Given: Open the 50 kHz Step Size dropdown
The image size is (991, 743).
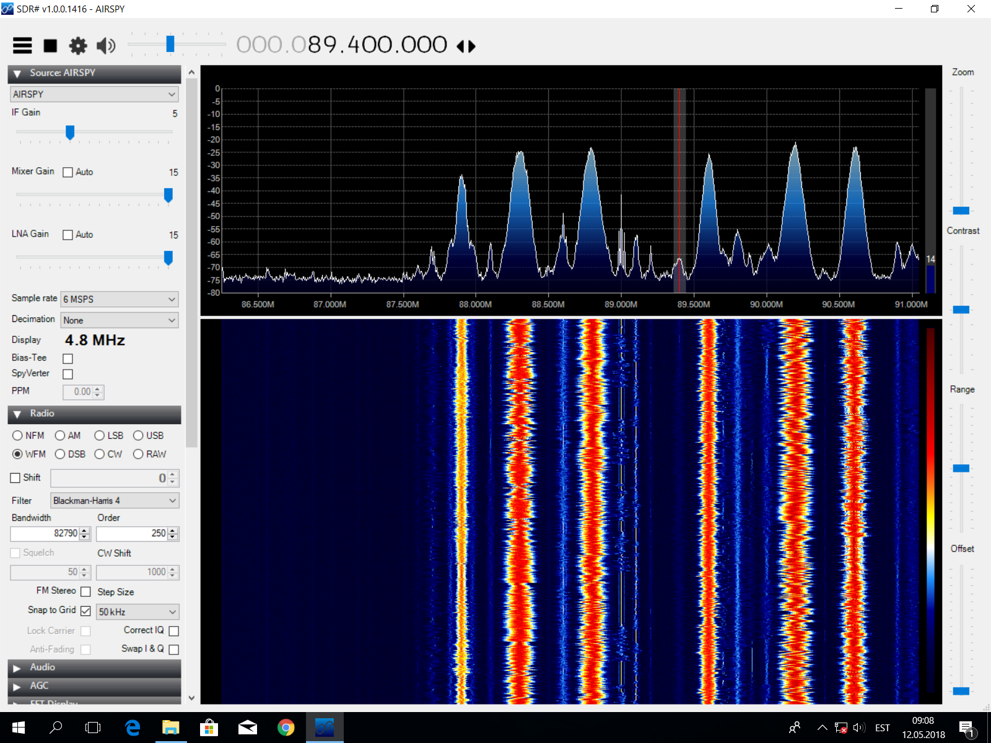Looking at the screenshot, I should point(138,612).
